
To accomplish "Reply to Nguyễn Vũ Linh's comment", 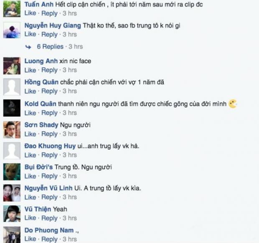I will [49, 197].
